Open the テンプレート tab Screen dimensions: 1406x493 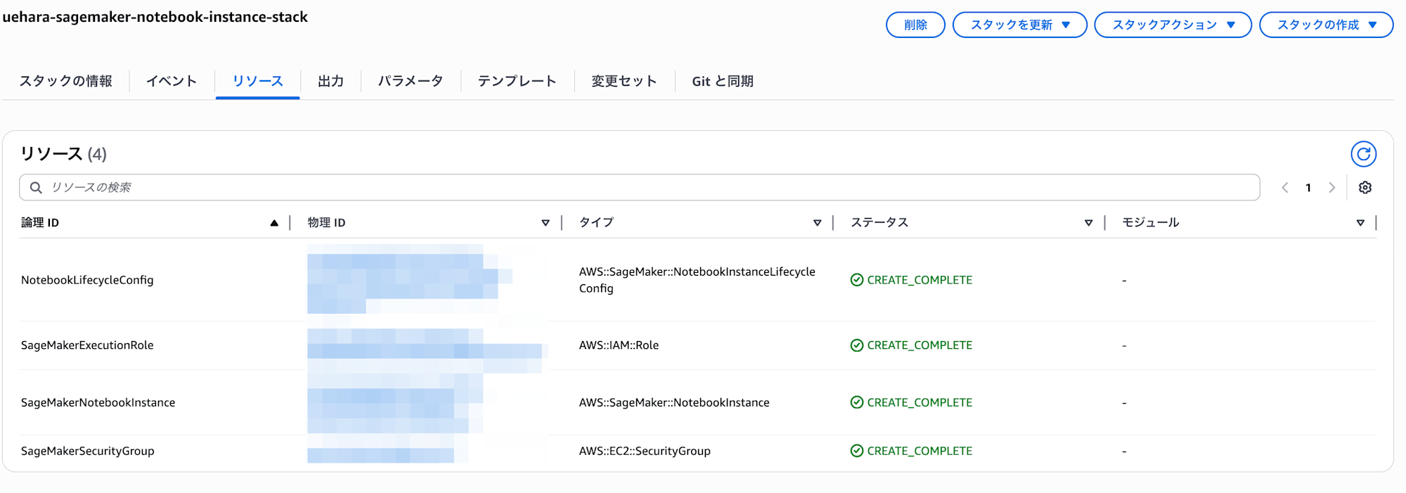point(517,82)
